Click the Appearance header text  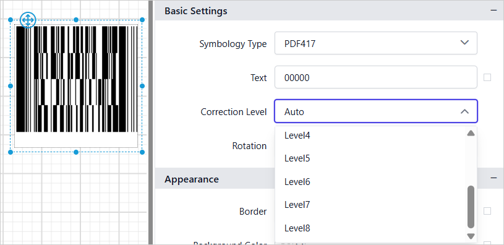point(192,179)
